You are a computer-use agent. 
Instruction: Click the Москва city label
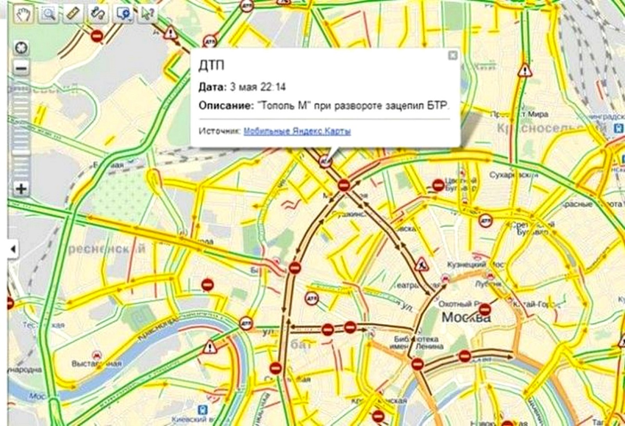(x=466, y=317)
